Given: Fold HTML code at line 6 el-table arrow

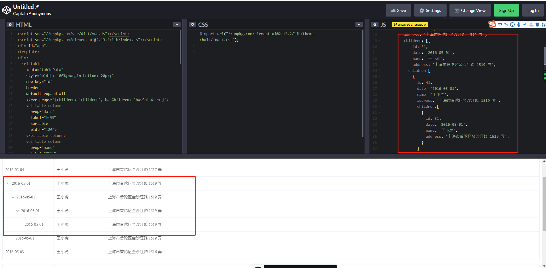Looking at the screenshot, I should [x=15, y=64].
